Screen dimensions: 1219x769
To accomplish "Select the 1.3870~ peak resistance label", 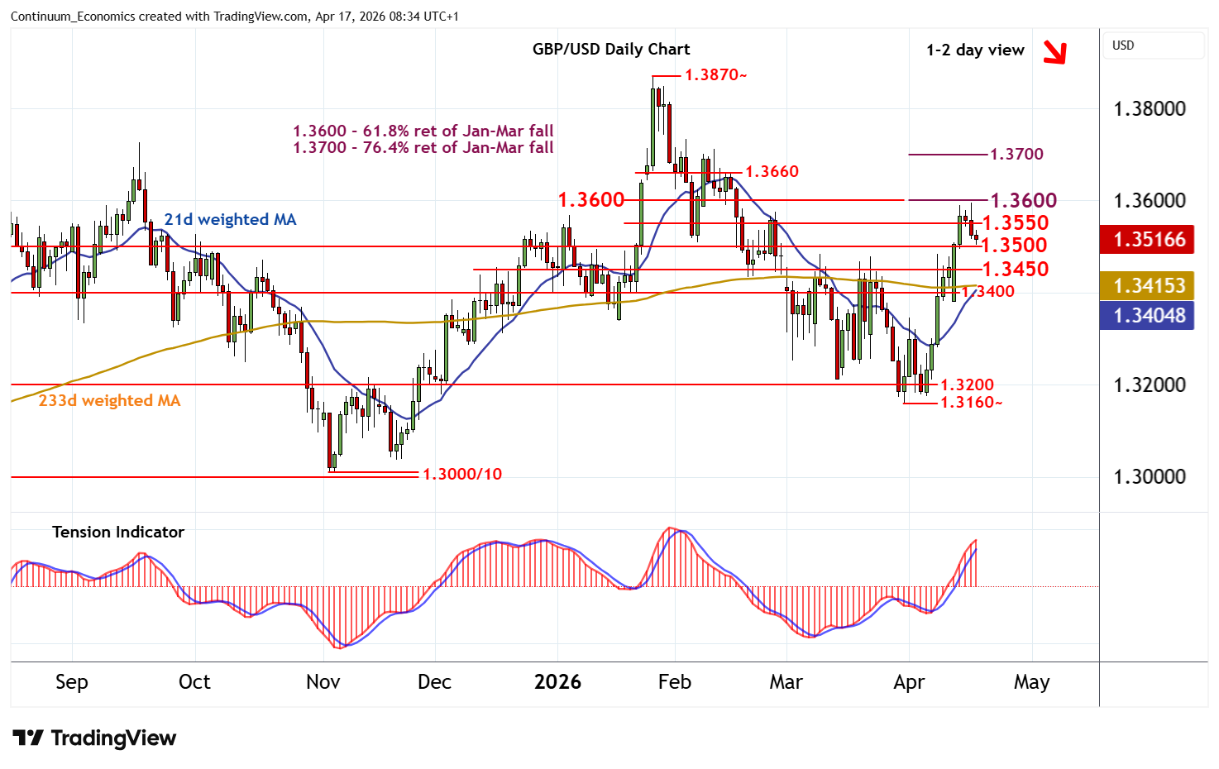I will pyautogui.click(x=715, y=75).
